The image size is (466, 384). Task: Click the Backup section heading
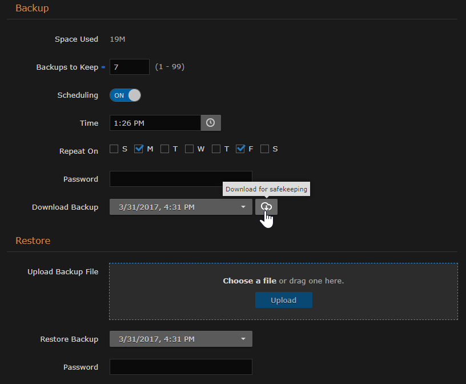pos(32,9)
